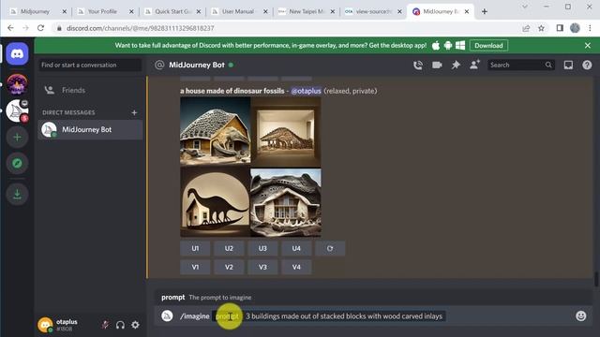600x337 pixels.
Task: Re-roll images with refresh button
Action: 330,248
